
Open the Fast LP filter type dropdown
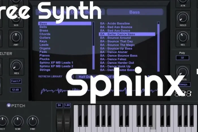click(x=16, y=81)
